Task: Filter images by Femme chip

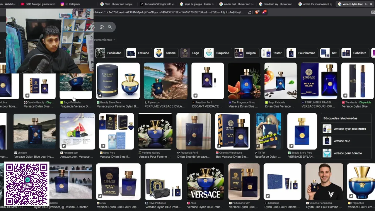Action: (166, 53)
